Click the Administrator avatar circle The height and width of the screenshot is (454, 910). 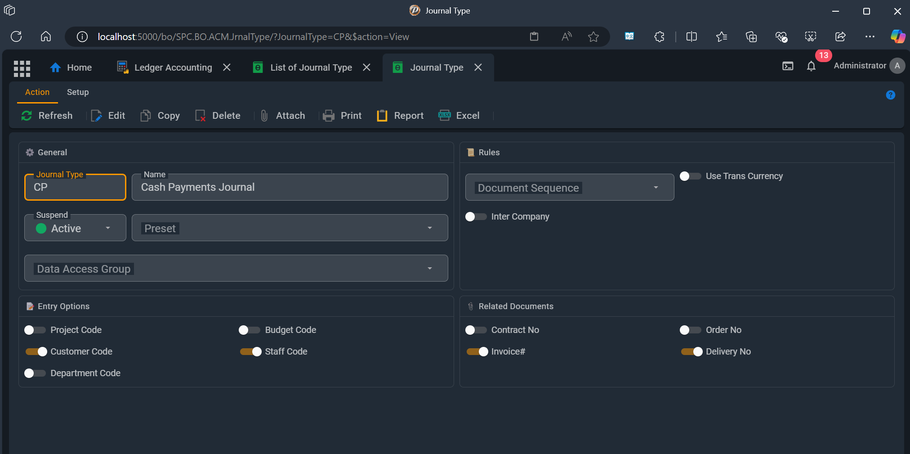[897, 66]
